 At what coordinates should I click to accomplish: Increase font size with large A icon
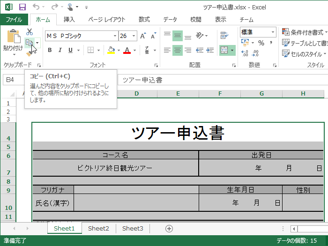(x=143, y=36)
